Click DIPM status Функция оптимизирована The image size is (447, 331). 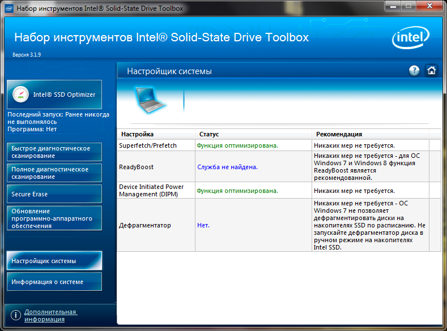click(237, 191)
